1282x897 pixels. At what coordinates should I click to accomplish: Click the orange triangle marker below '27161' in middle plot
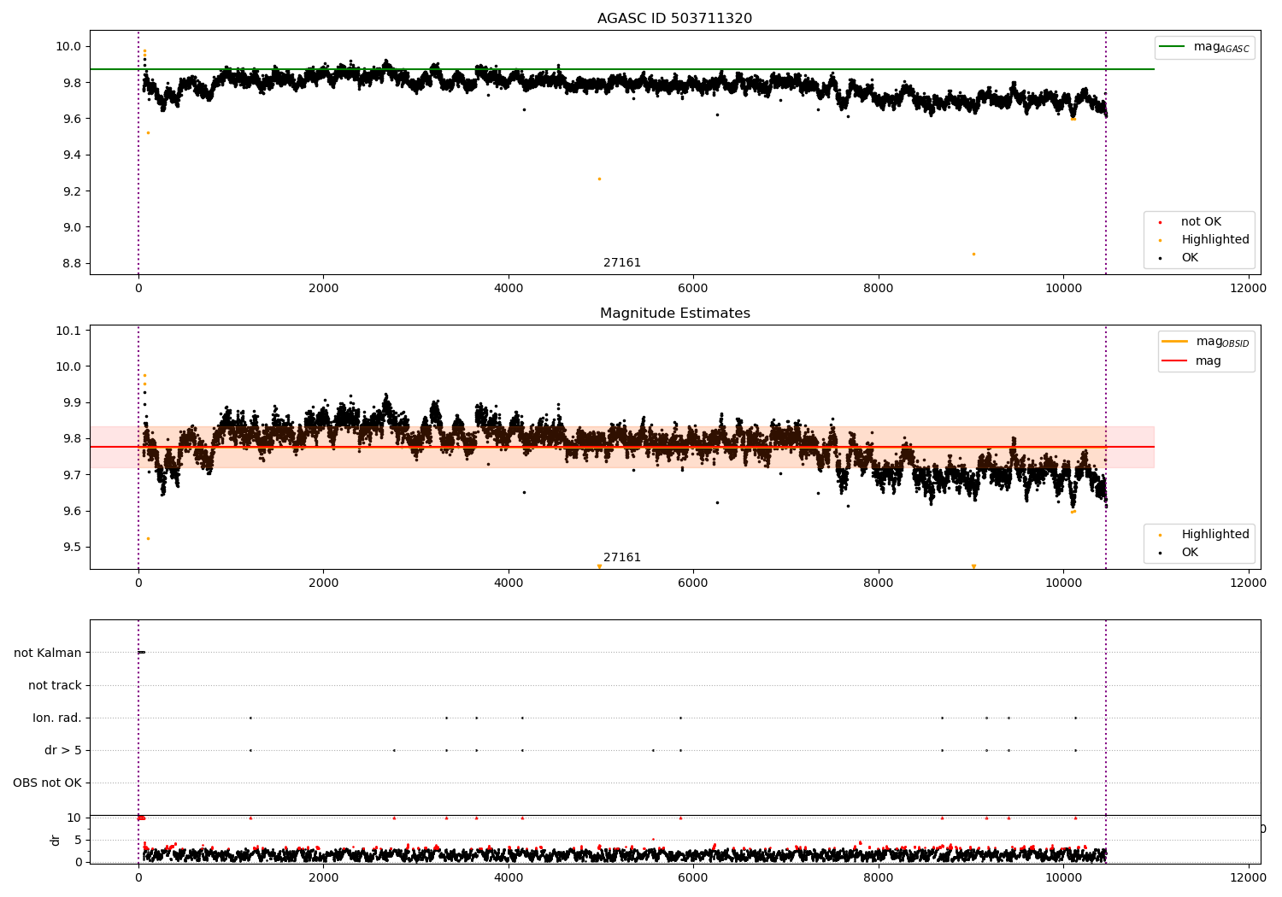coord(599,566)
